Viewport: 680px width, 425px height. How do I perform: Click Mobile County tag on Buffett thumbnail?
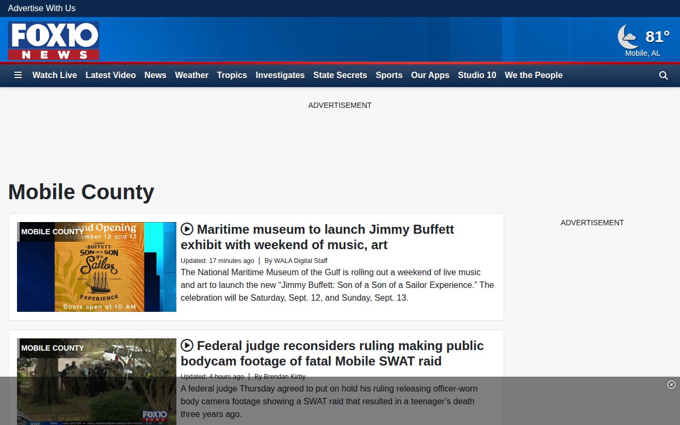coord(53,232)
